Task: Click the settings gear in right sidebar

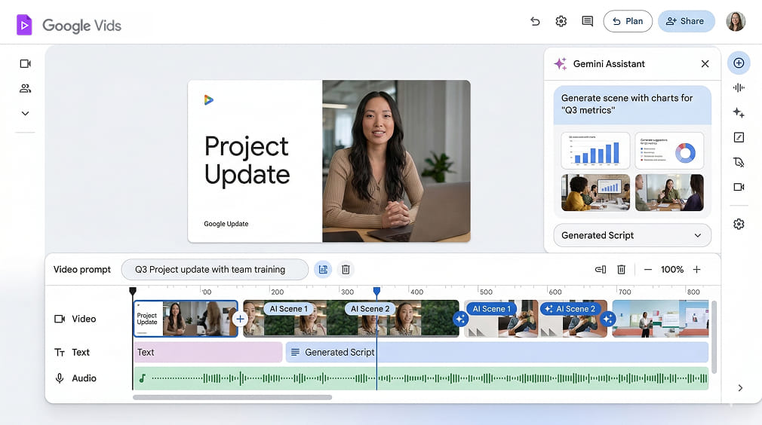Action: click(739, 224)
